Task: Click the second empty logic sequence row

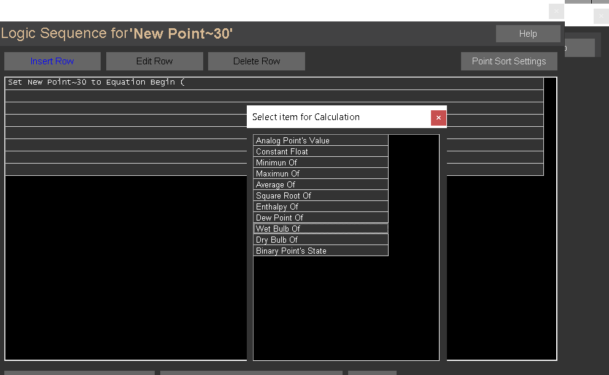Action: [x=123, y=108]
